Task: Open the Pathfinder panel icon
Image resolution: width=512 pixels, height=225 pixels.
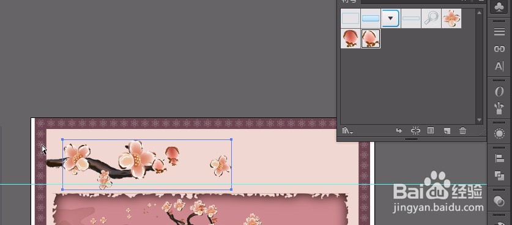Action: 499,176
